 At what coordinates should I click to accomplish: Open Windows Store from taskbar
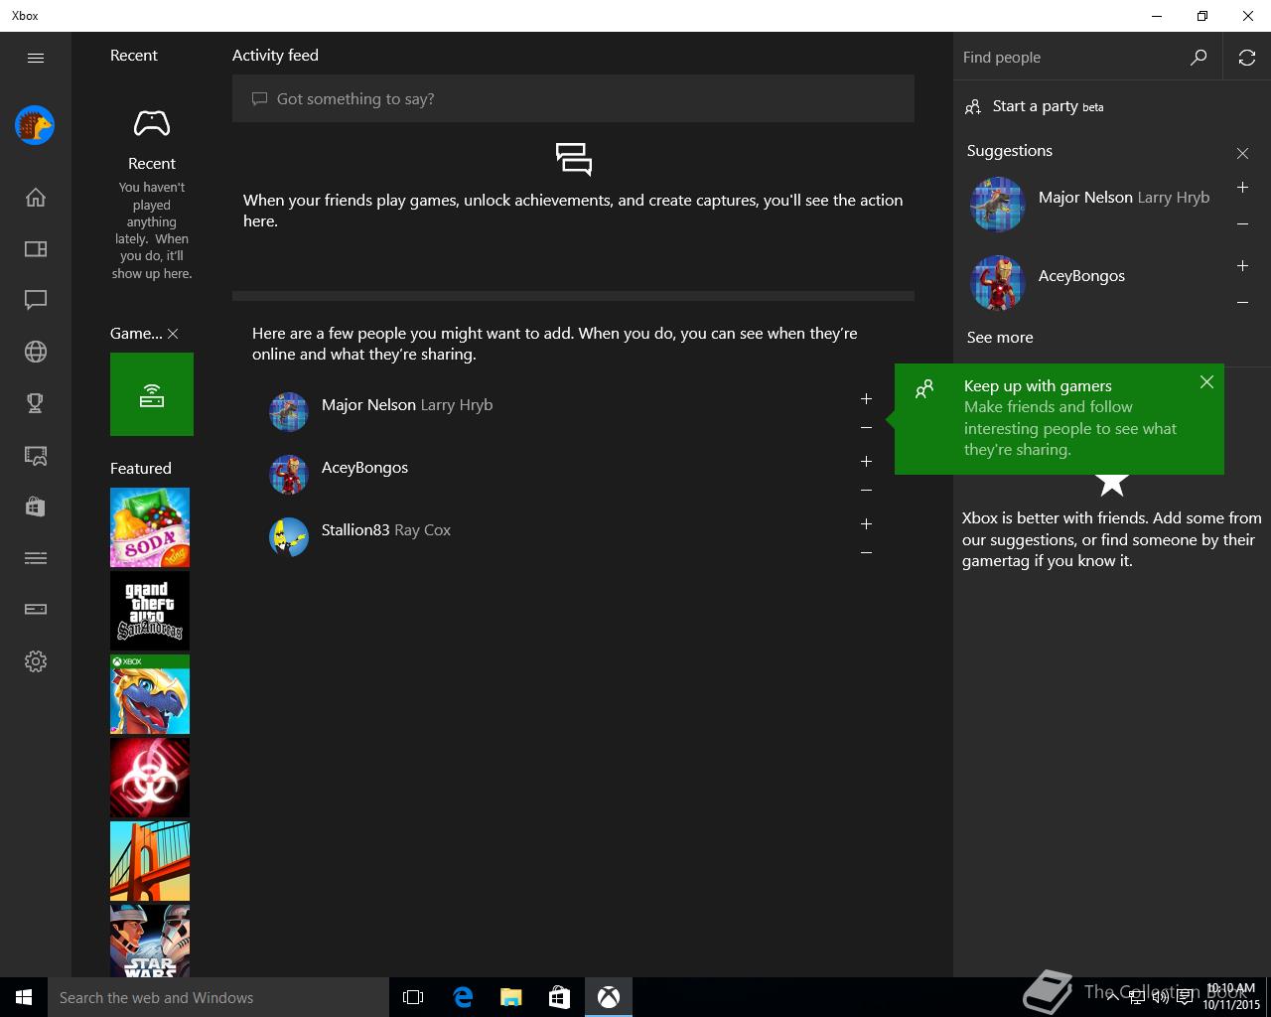click(560, 997)
